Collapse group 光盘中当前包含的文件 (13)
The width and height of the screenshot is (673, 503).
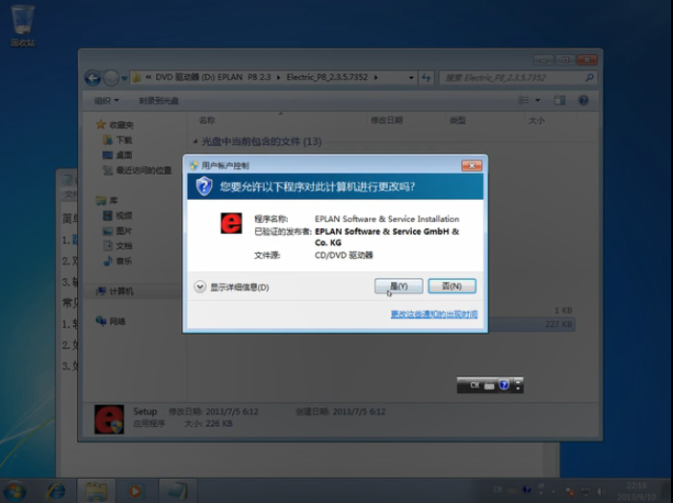(195, 141)
